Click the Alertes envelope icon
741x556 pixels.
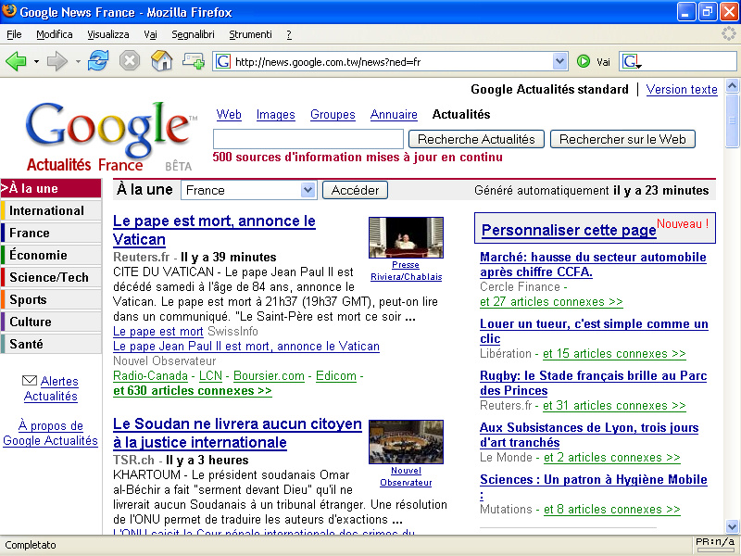tap(30, 380)
